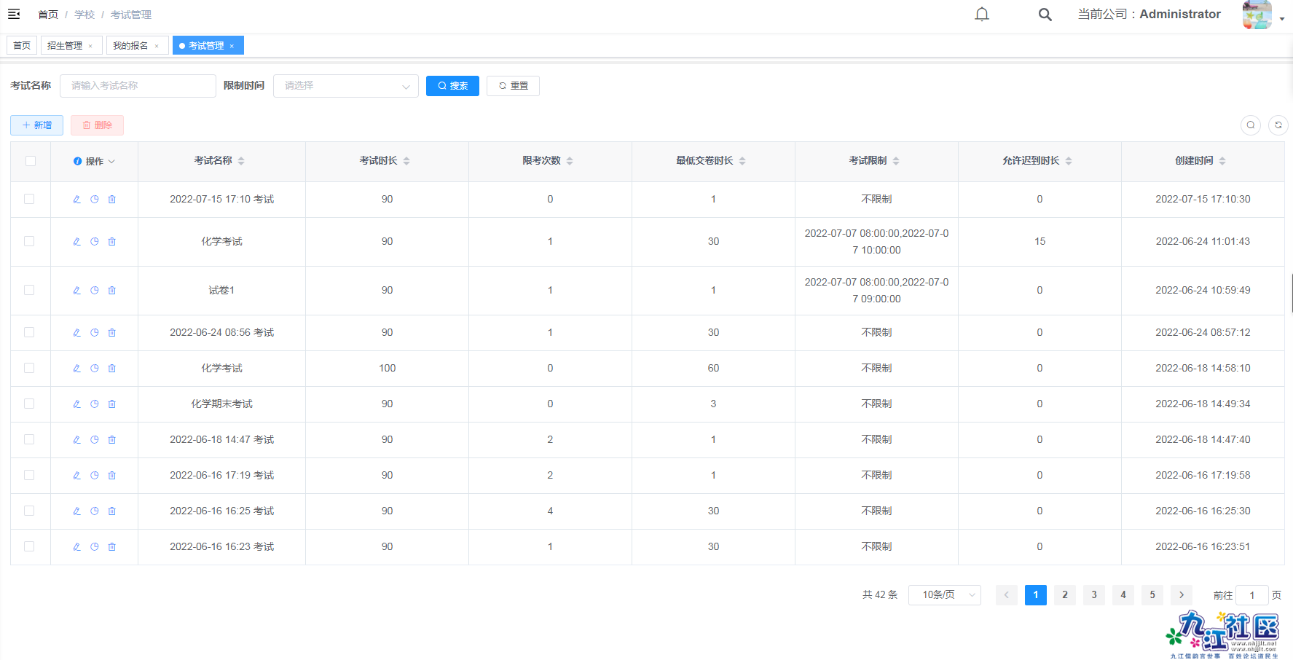This screenshot has width=1293, height=660.
Task: Open the 限制时间 dropdown
Action: tap(345, 86)
